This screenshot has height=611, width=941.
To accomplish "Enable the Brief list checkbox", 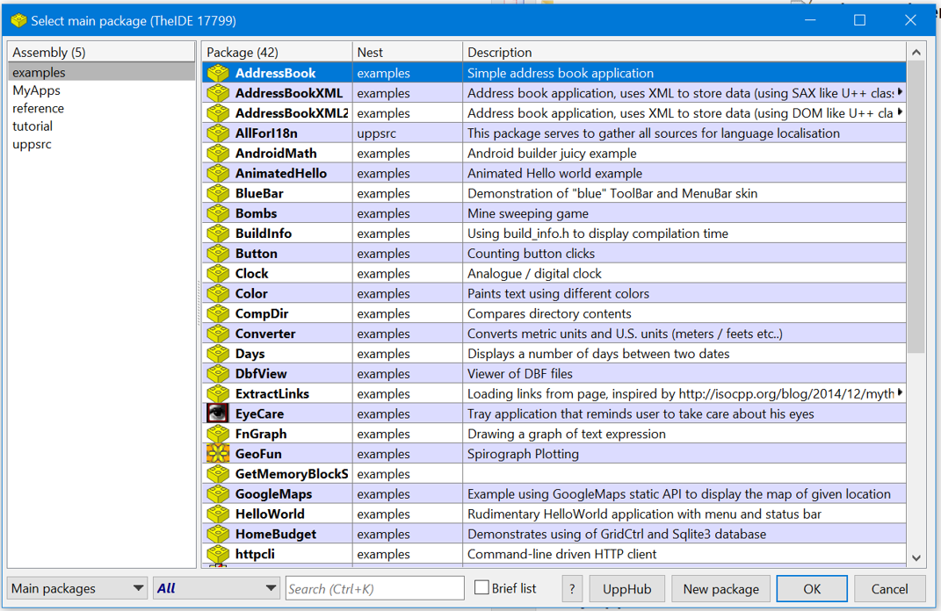I will click(481, 588).
